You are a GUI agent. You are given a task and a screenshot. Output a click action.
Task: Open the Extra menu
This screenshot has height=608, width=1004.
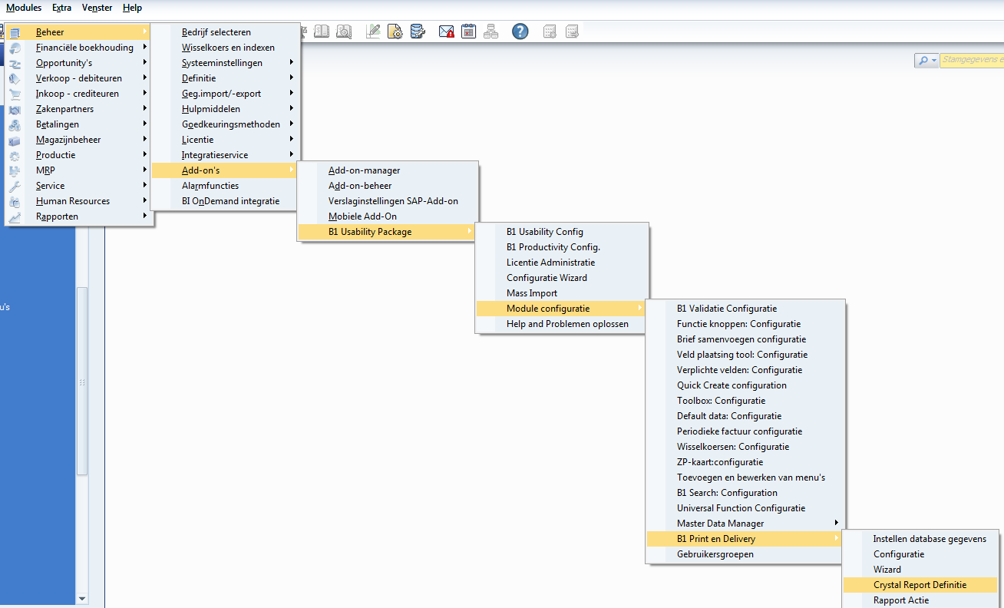tap(62, 8)
